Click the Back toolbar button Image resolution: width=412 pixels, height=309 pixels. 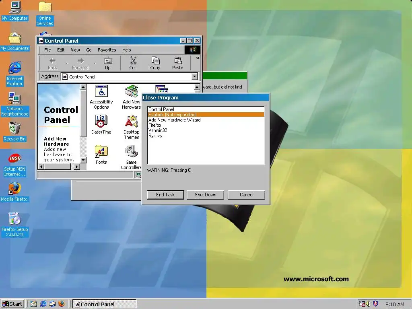53,63
